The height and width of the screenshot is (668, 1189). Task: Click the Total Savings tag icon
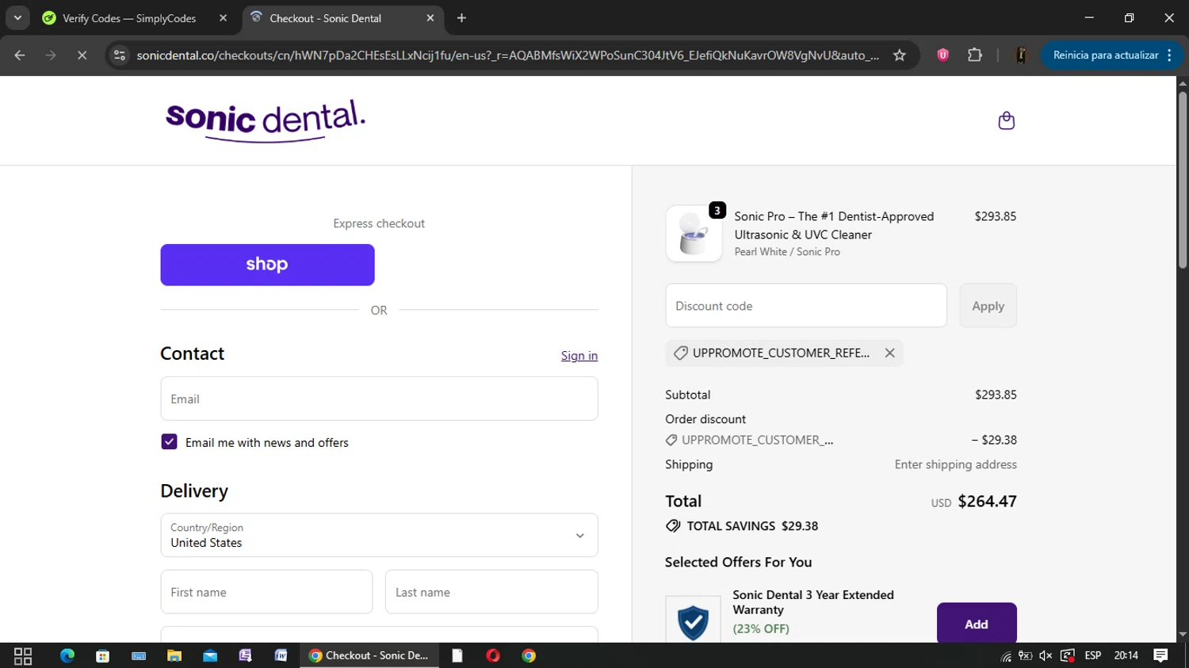click(x=673, y=526)
